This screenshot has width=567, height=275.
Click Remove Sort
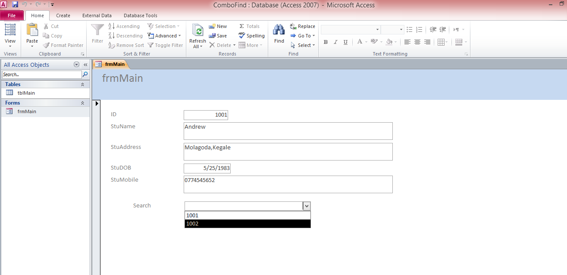(x=126, y=45)
